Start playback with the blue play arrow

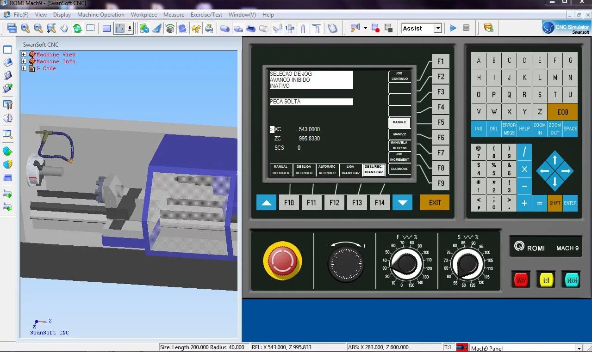click(453, 28)
